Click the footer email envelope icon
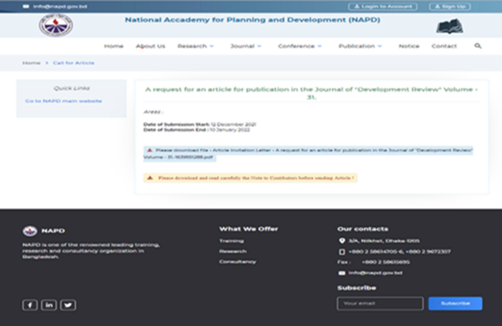 pos(342,273)
